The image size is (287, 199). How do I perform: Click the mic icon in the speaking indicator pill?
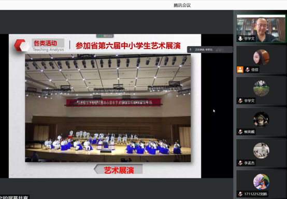[x=191, y=50]
